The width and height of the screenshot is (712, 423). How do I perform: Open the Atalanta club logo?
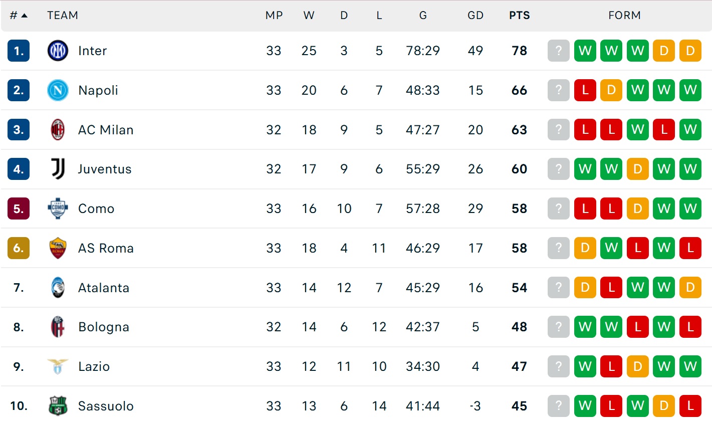point(58,288)
